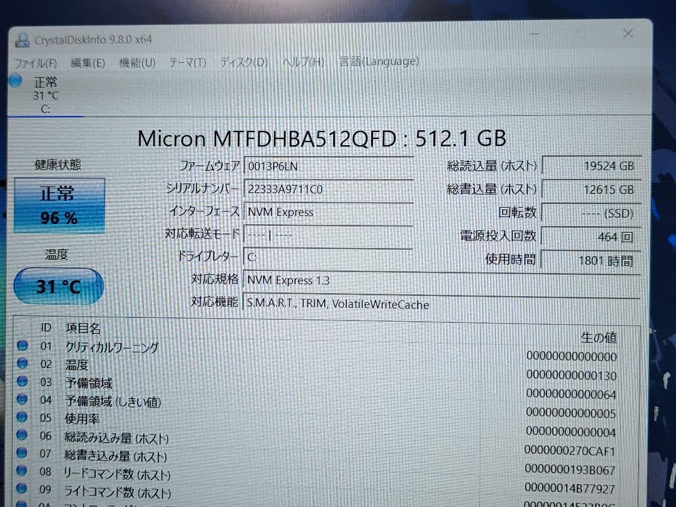Click power-on count value 464 回

pyautogui.click(x=591, y=237)
